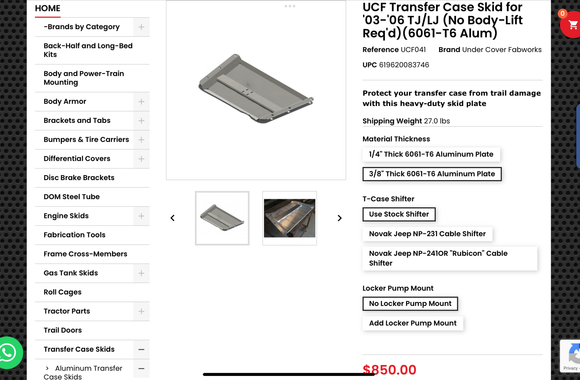Expand Brands by Category section
The width and height of the screenshot is (580, 380).
click(141, 27)
